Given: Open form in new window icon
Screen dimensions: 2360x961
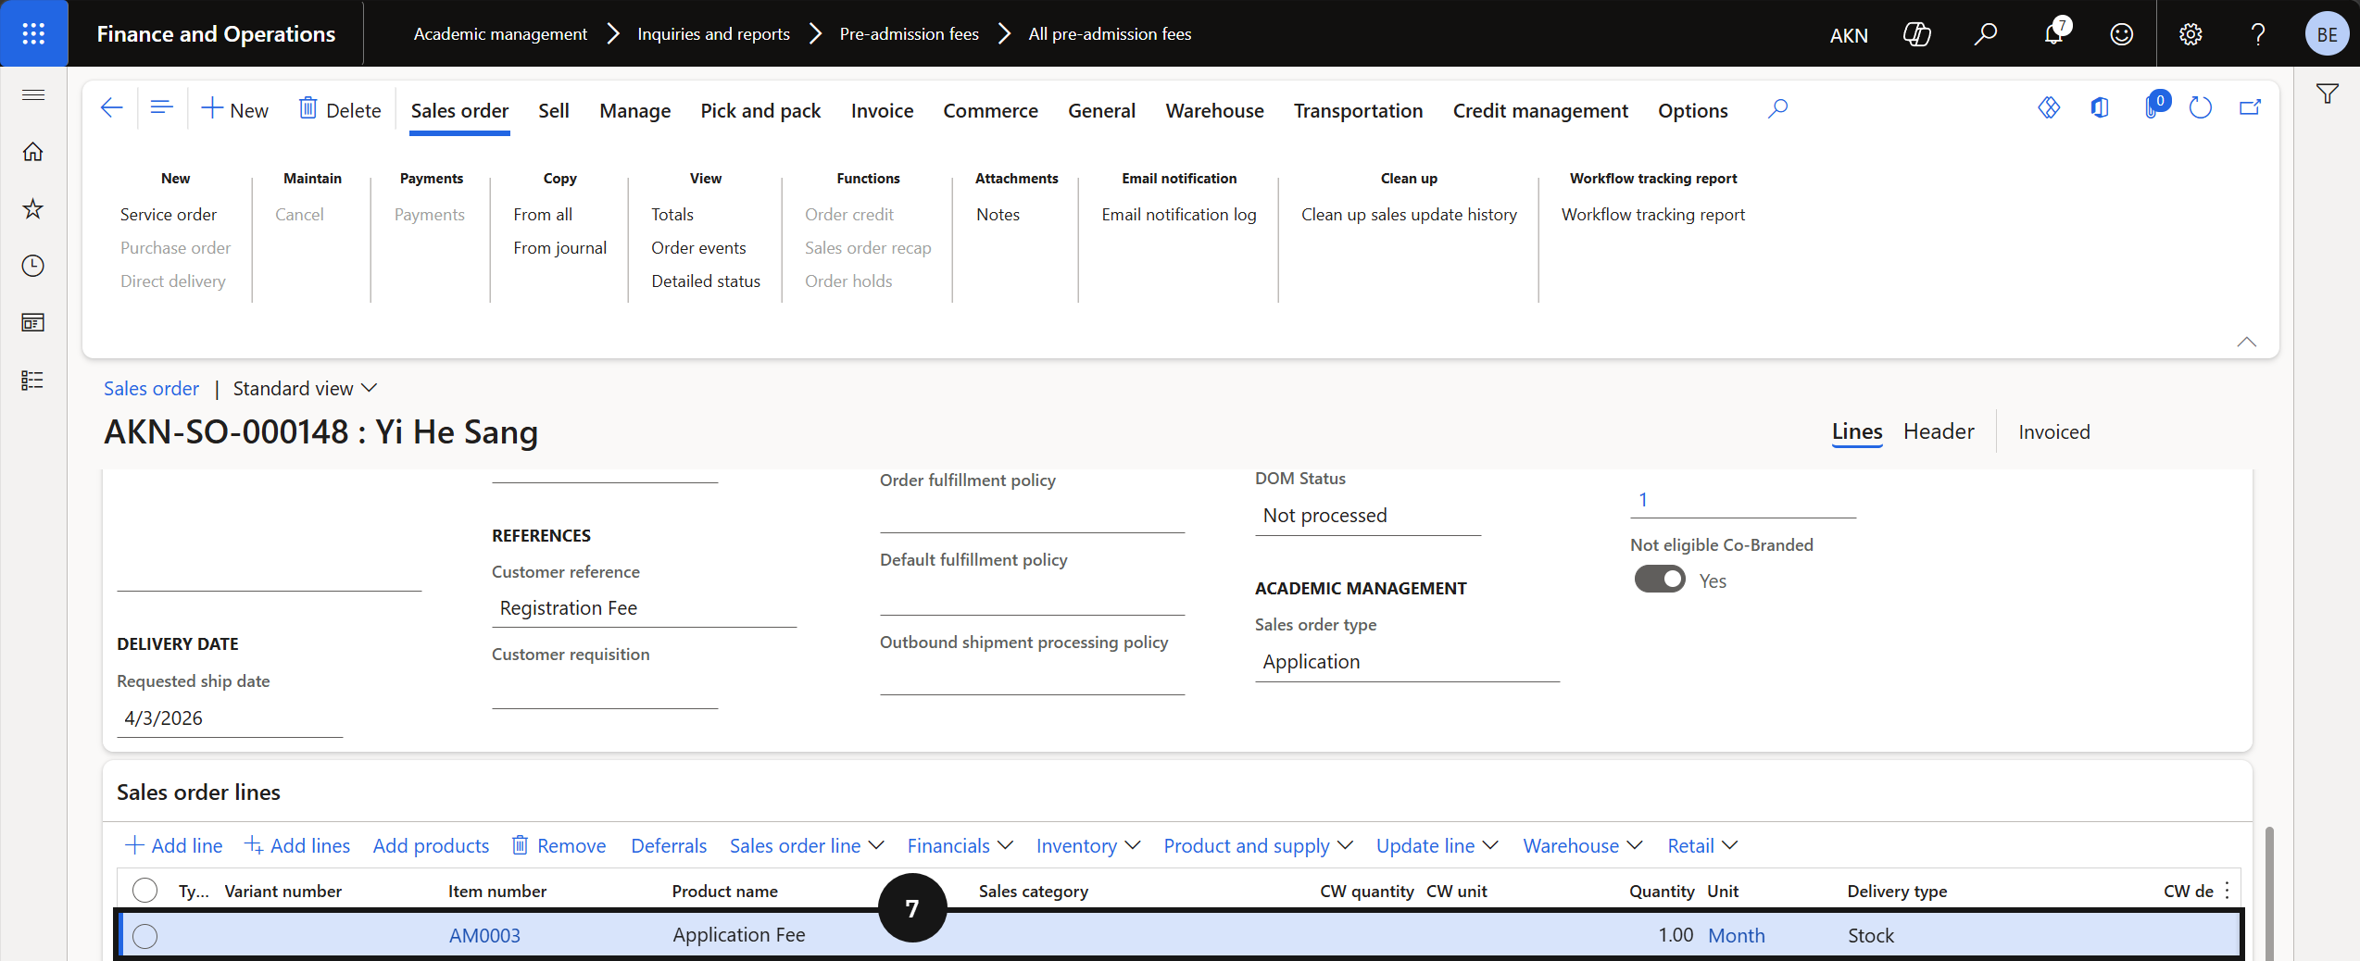Looking at the screenshot, I should pyautogui.click(x=2251, y=108).
